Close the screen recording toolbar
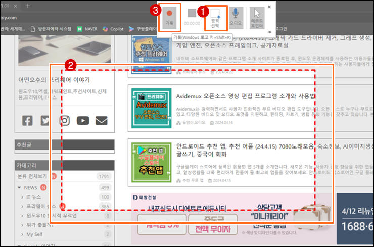This screenshot has width=374, height=247. (x=269, y=7)
